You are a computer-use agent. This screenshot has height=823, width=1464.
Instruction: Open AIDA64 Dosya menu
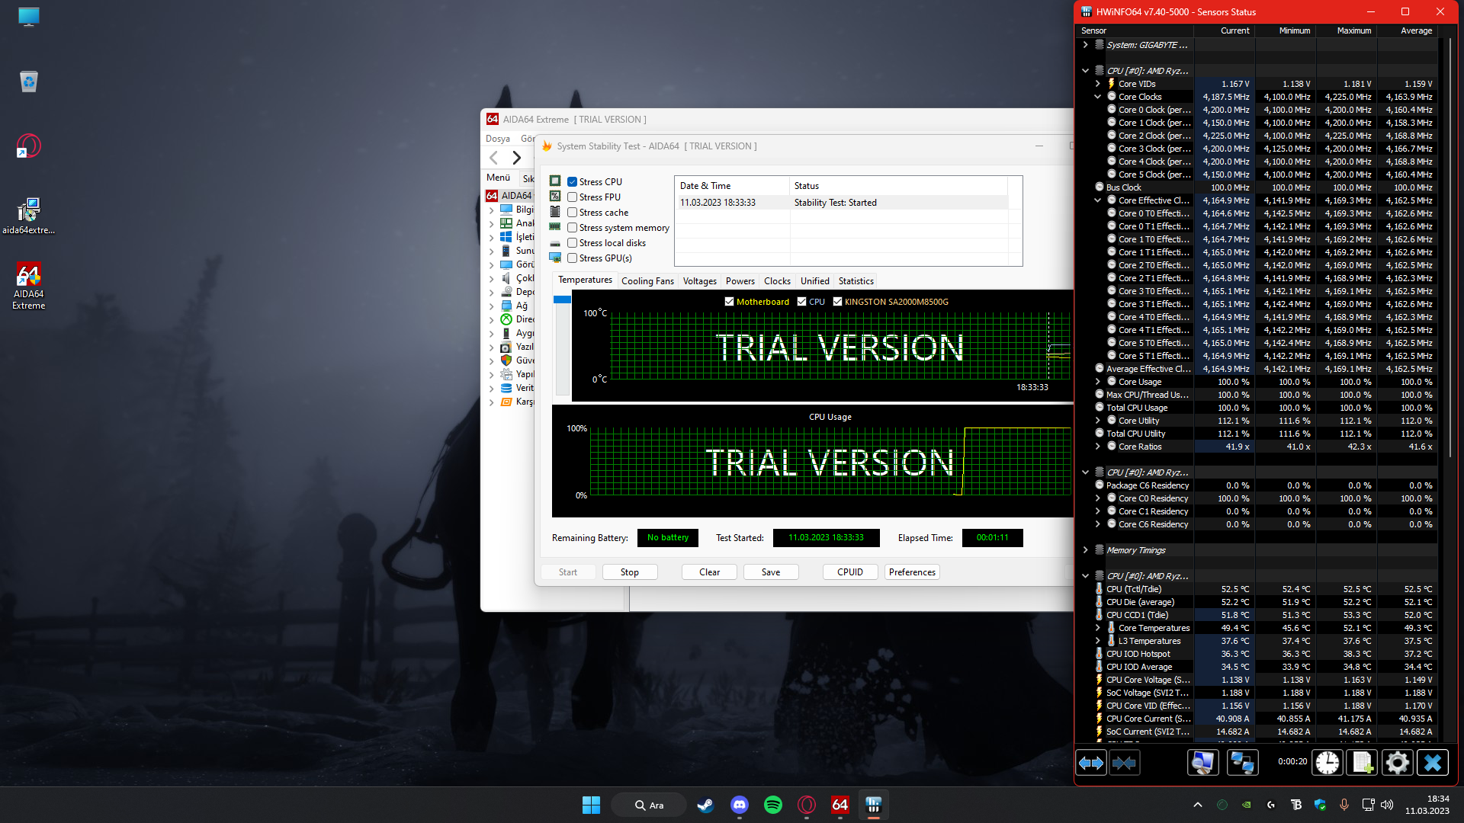498,139
